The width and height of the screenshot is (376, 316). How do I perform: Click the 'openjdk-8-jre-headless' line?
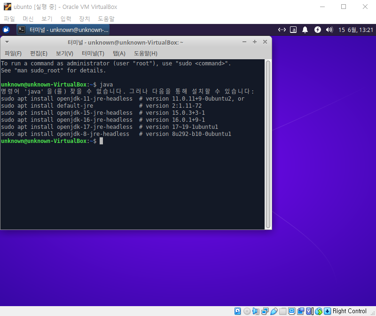(116, 134)
